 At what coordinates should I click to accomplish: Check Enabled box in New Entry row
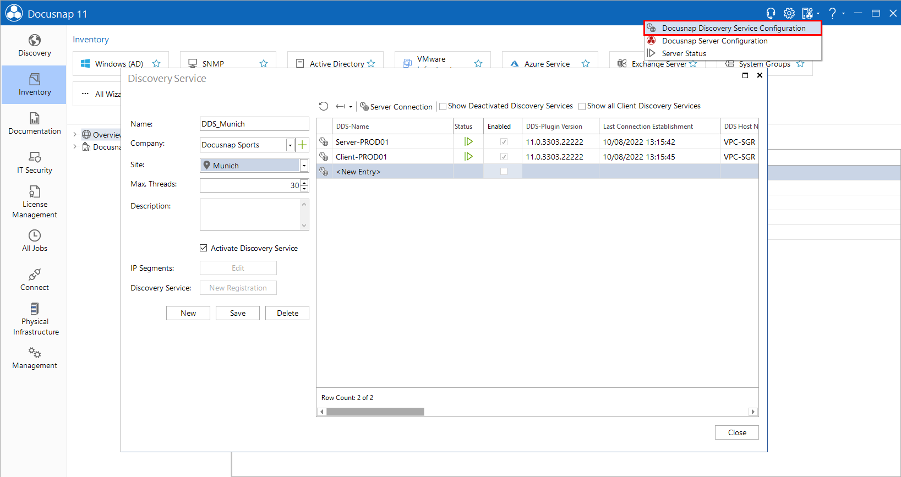click(x=504, y=172)
